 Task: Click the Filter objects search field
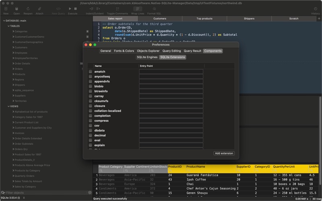point(46,193)
